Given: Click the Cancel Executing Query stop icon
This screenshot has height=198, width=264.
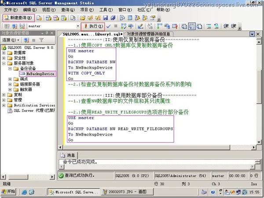Looking at the screenshot, I should [x=116, y=26].
